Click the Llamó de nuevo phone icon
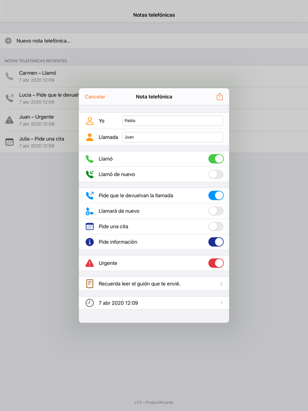 pyautogui.click(x=90, y=174)
